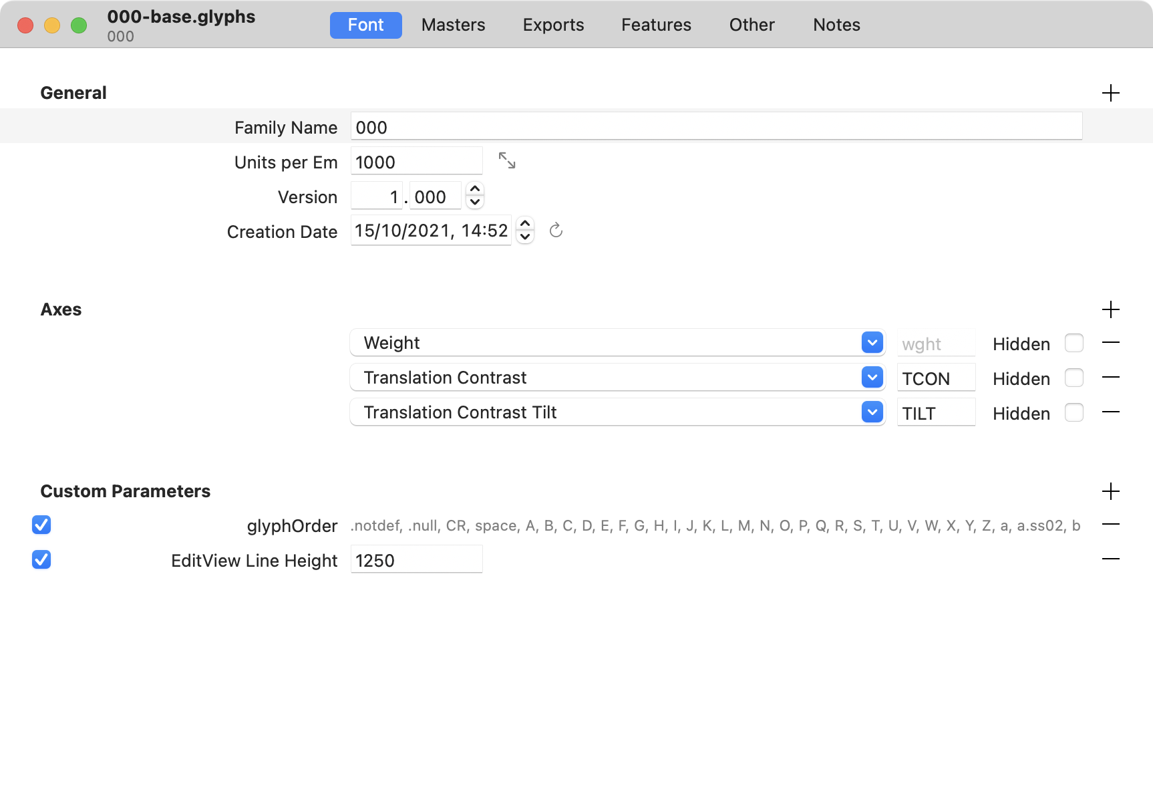Open the Translation Contrast axis dropdown
This screenshot has width=1153, height=806.
coord(872,378)
